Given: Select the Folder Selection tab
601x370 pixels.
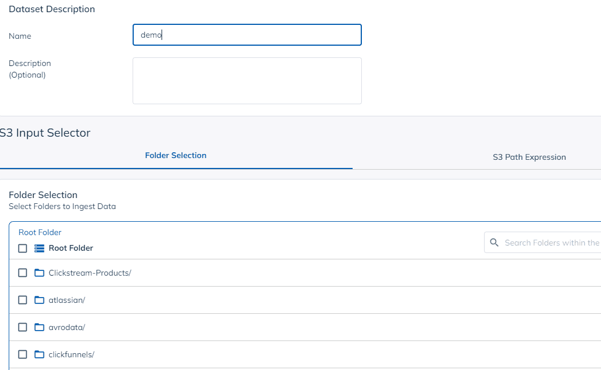Looking at the screenshot, I should click(x=176, y=155).
